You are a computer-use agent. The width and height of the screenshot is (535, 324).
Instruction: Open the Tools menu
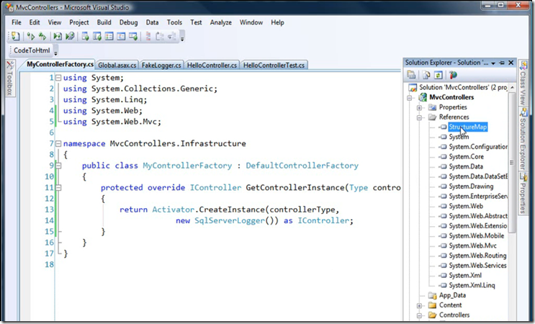pos(174,22)
